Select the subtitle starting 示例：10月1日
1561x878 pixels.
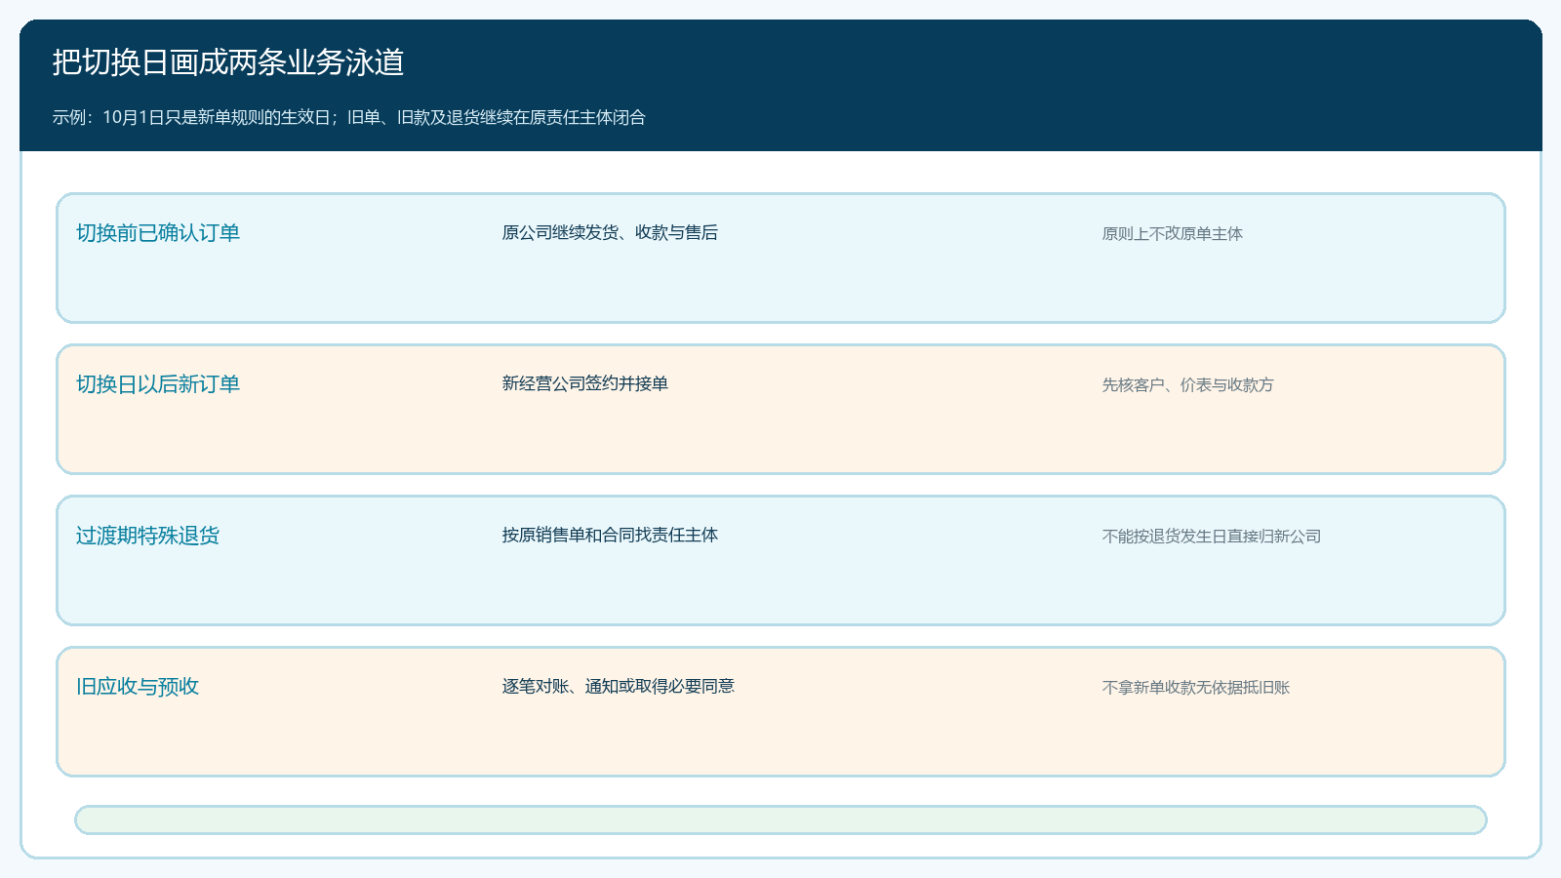(349, 117)
